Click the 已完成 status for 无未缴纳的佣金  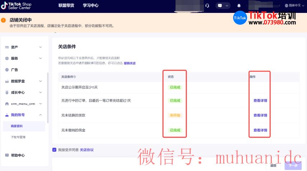(175, 130)
